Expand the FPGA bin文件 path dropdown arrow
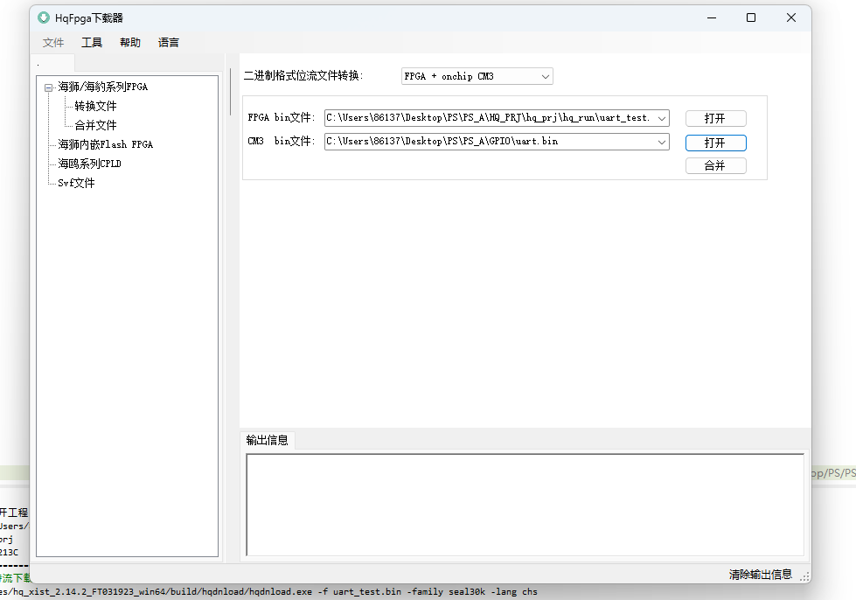Viewport: 856px width, 600px height. click(661, 118)
